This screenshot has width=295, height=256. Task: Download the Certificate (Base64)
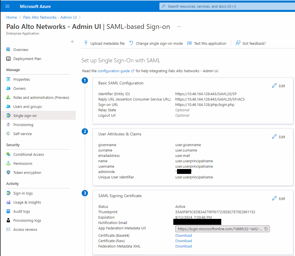(x=184, y=235)
